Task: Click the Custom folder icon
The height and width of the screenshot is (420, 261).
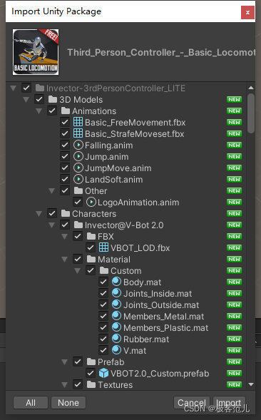Action: click(x=104, y=270)
